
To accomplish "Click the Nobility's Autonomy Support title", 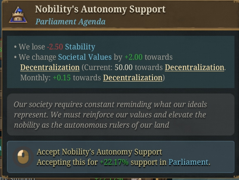I will click(100, 9).
